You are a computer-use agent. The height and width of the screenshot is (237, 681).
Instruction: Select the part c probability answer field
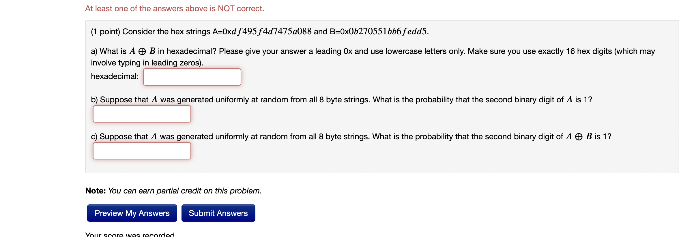coord(142,150)
